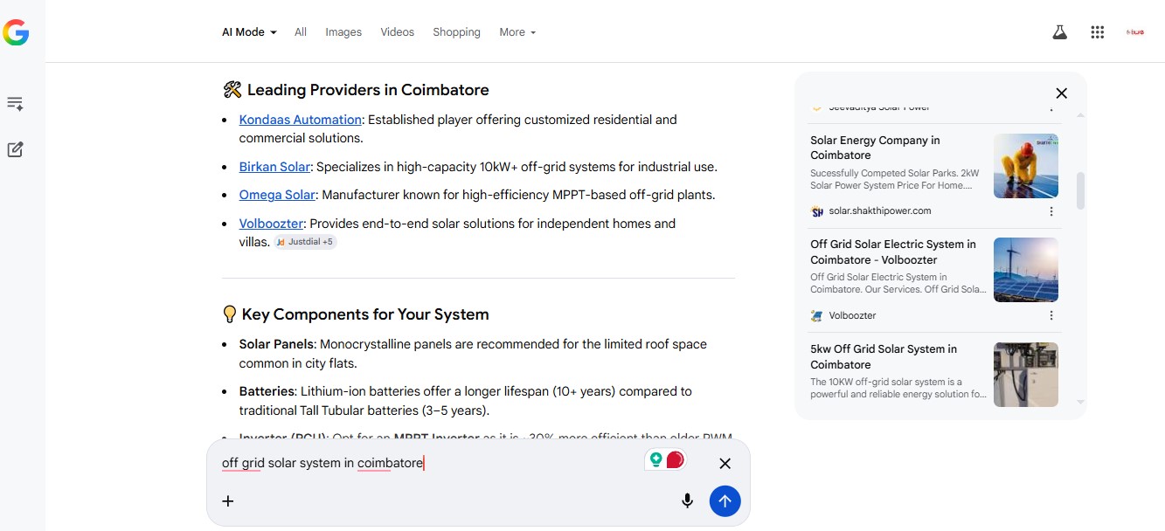Click the 5kw system inverter thumbnail
The image size is (1165, 531).
coord(1026,374)
